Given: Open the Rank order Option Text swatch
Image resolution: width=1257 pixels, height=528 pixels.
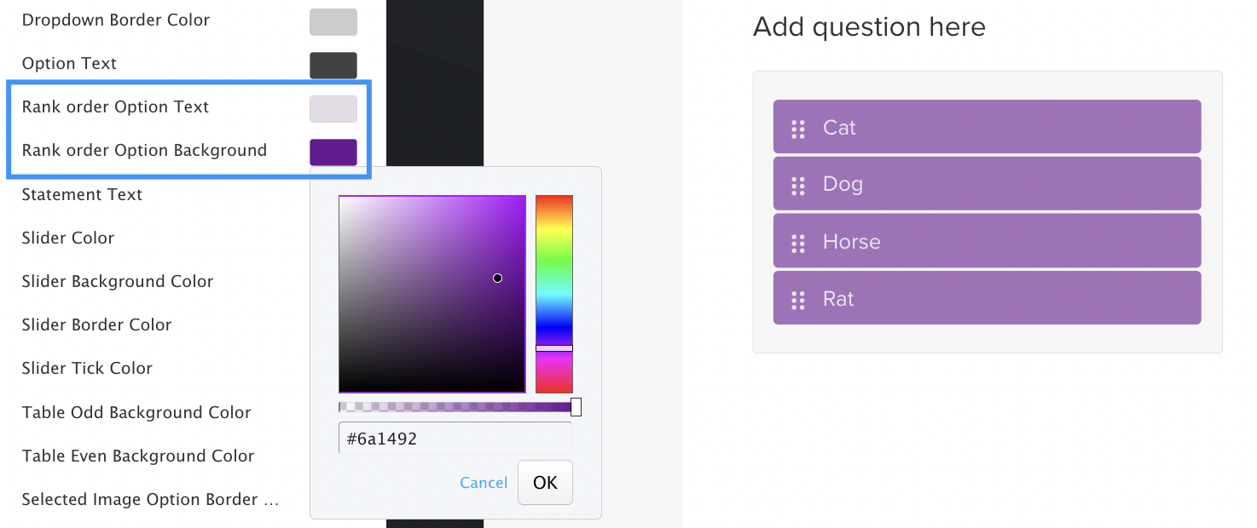Looking at the screenshot, I should pyautogui.click(x=333, y=109).
